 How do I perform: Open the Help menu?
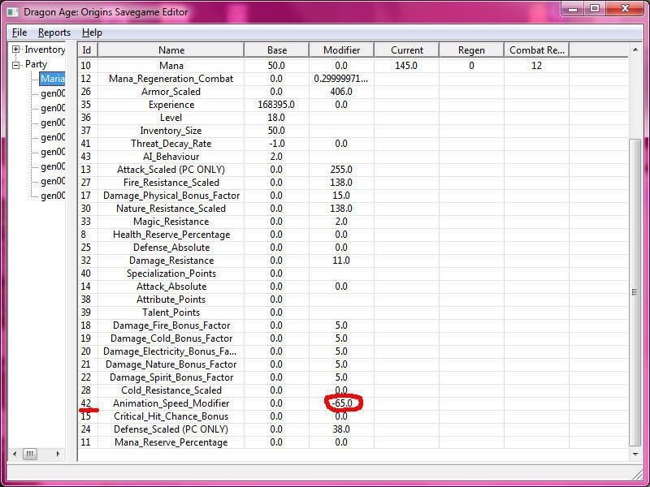tap(92, 32)
